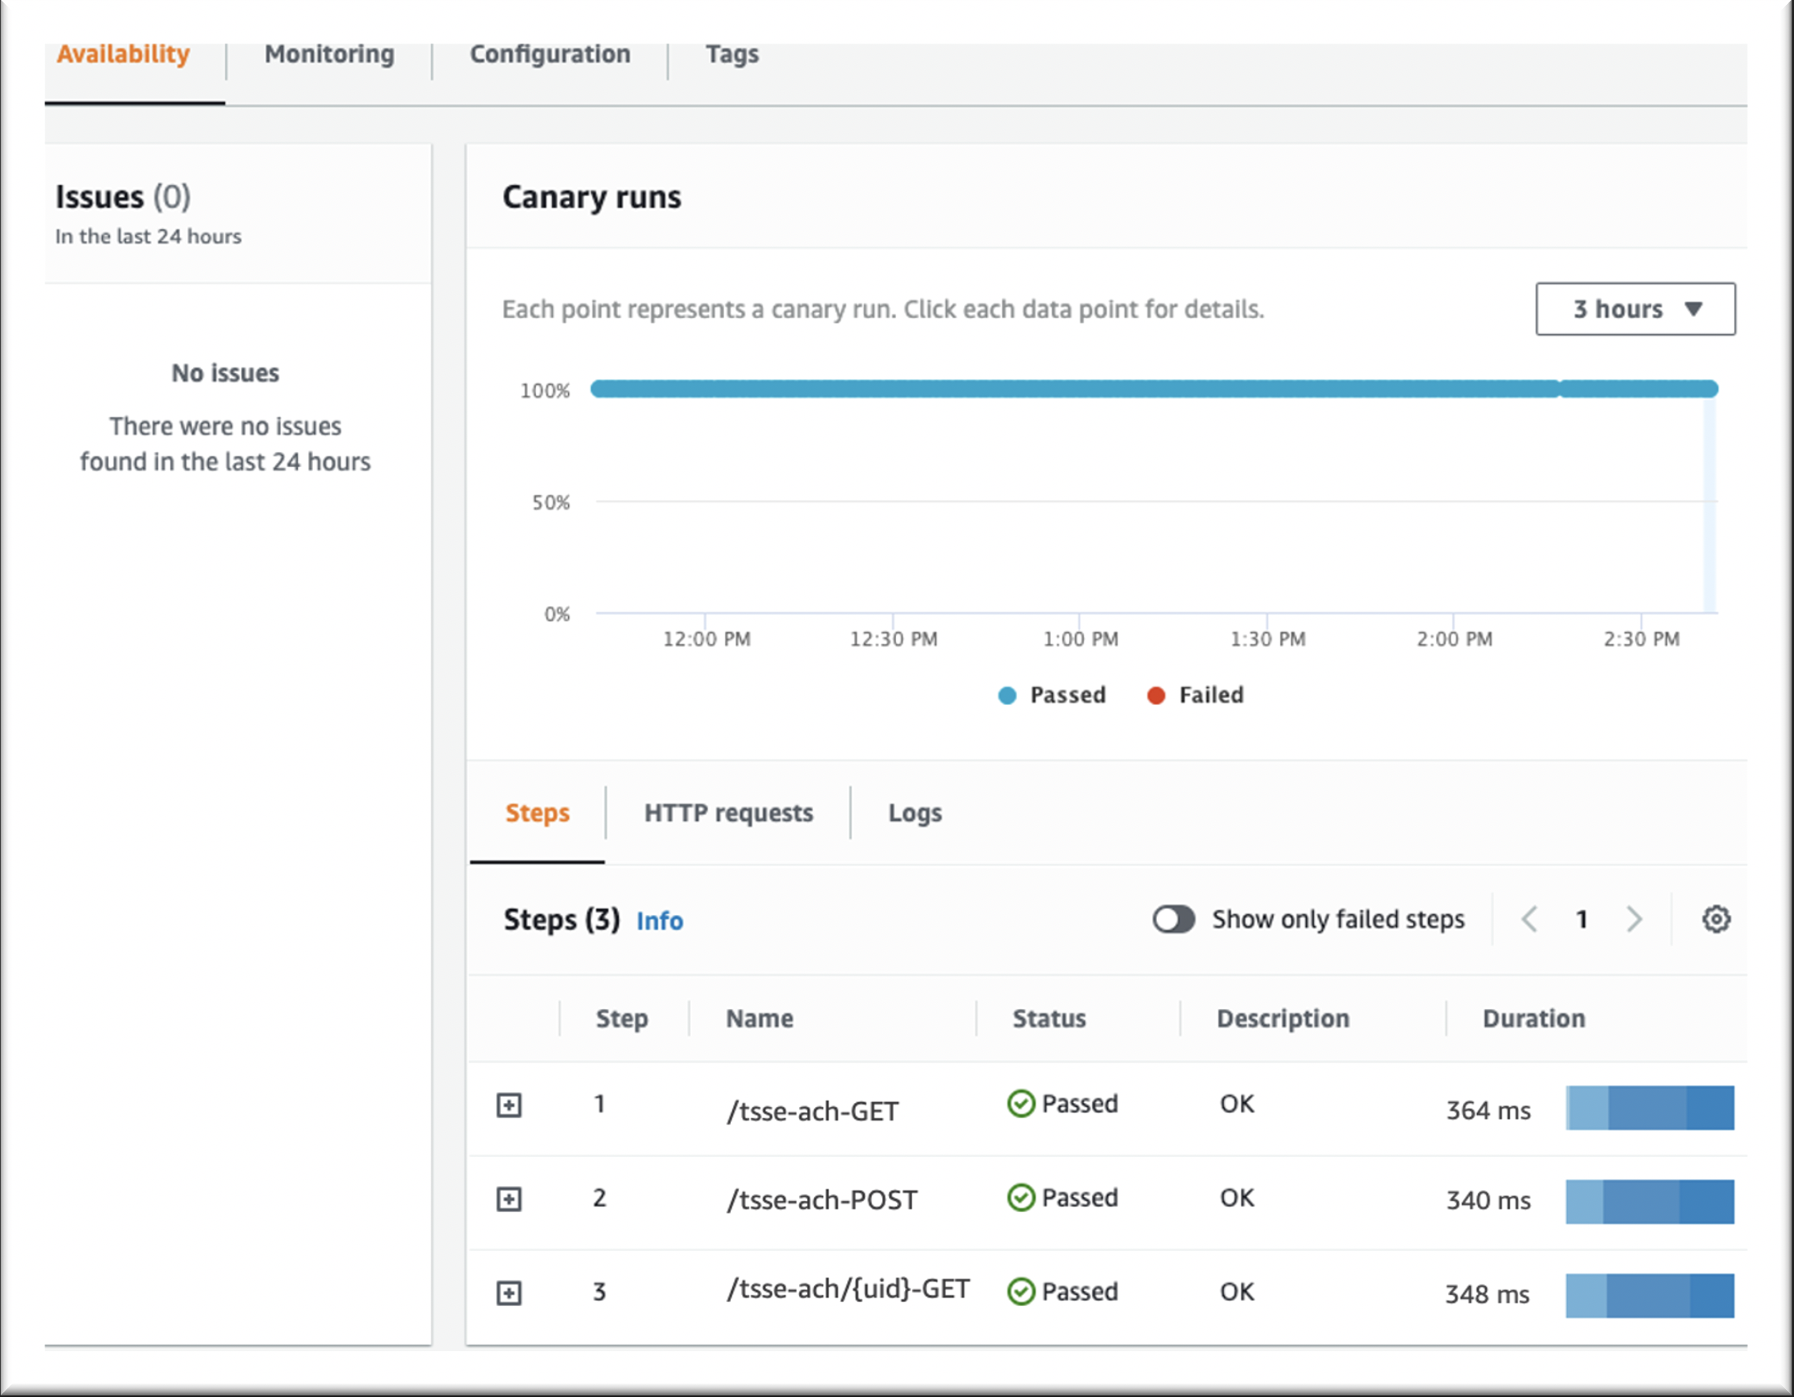1794x1397 pixels.
Task: Open the steps table settings gear
Action: [1715, 919]
